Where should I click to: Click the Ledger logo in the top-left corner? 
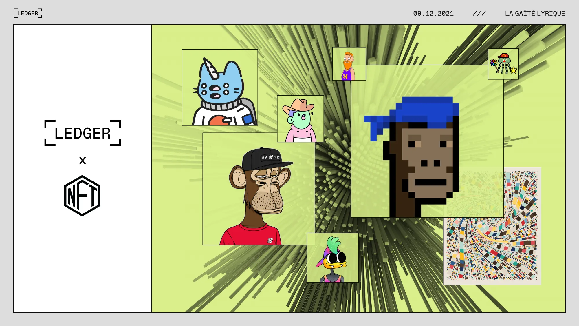[28, 13]
